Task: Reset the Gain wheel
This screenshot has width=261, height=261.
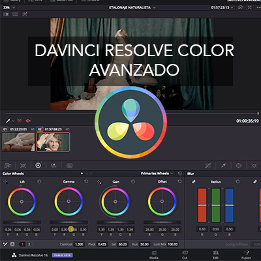Action: pos(133,181)
